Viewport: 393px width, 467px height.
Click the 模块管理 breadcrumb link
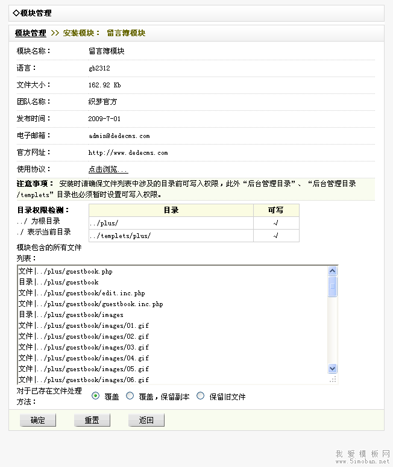click(30, 33)
